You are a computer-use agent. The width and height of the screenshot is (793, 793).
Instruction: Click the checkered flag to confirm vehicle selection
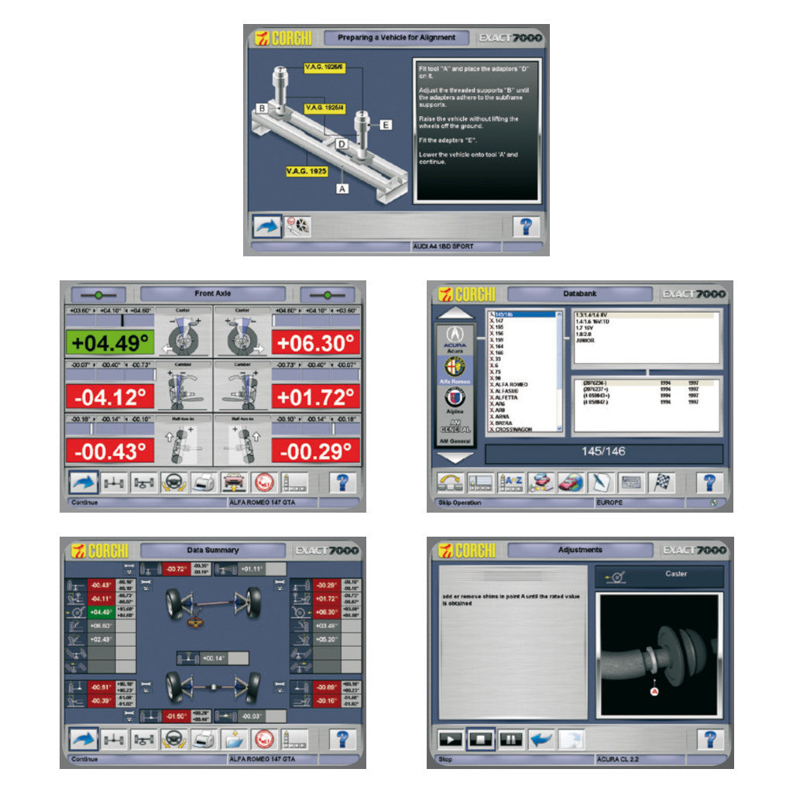(x=661, y=482)
